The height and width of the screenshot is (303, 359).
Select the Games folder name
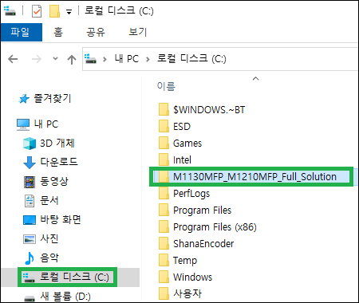tap(187, 144)
